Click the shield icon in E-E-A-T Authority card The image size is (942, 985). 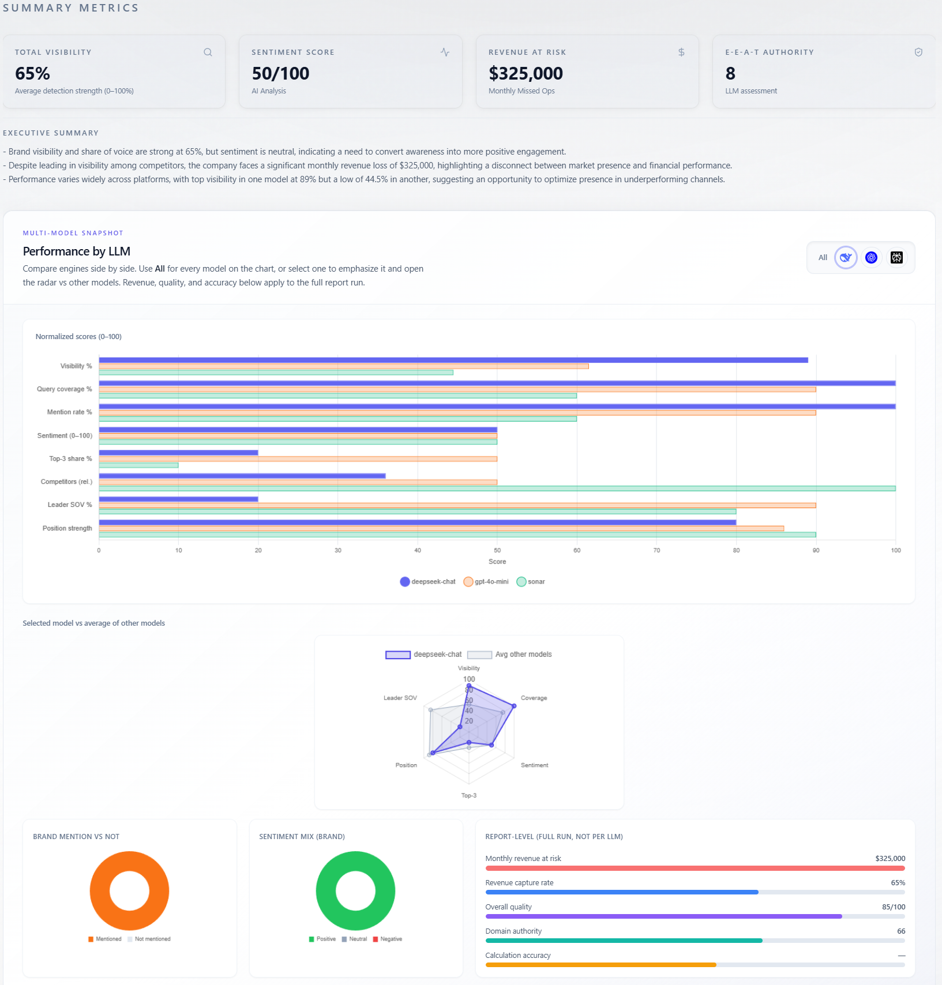(918, 52)
